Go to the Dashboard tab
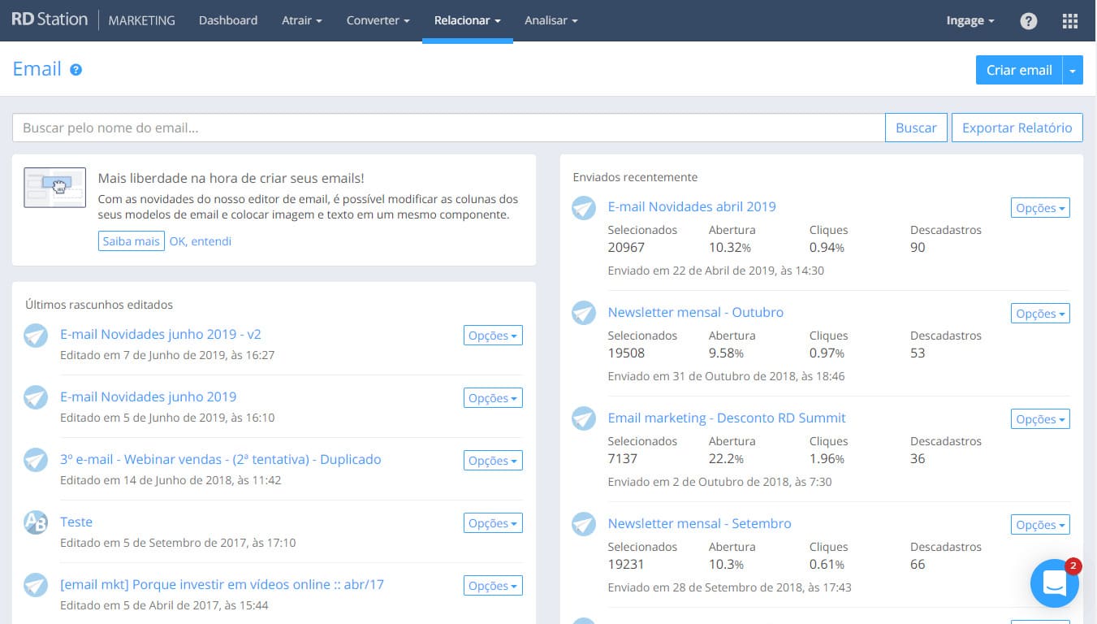Image resolution: width=1097 pixels, height=624 pixels. click(228, 21)
